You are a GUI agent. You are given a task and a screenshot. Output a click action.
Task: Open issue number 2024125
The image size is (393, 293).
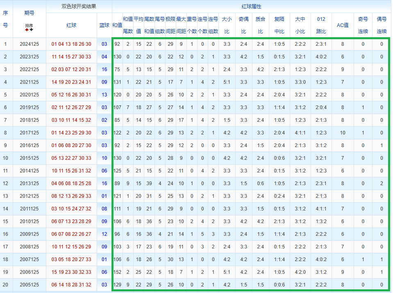click(x=29, y=44)
